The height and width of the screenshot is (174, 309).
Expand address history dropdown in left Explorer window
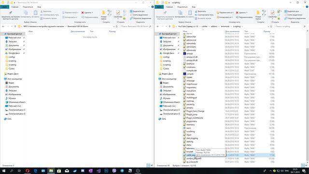114,27
